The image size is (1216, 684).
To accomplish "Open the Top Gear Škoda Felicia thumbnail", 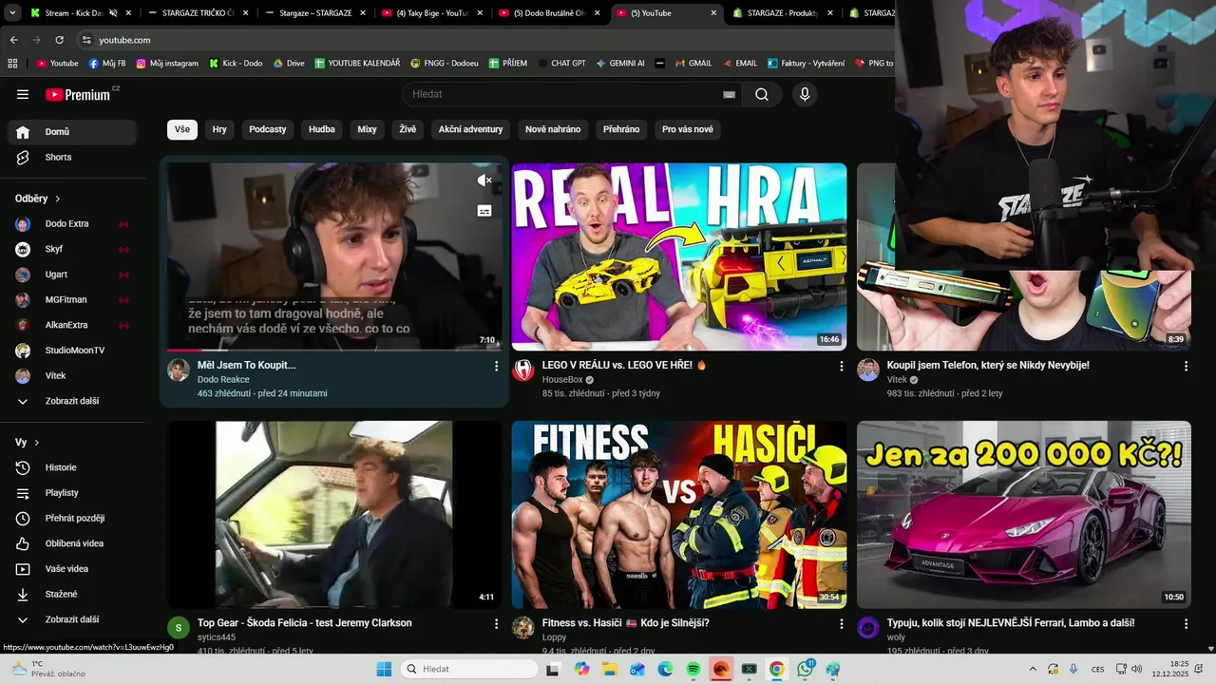I will [x=334, y=515].
